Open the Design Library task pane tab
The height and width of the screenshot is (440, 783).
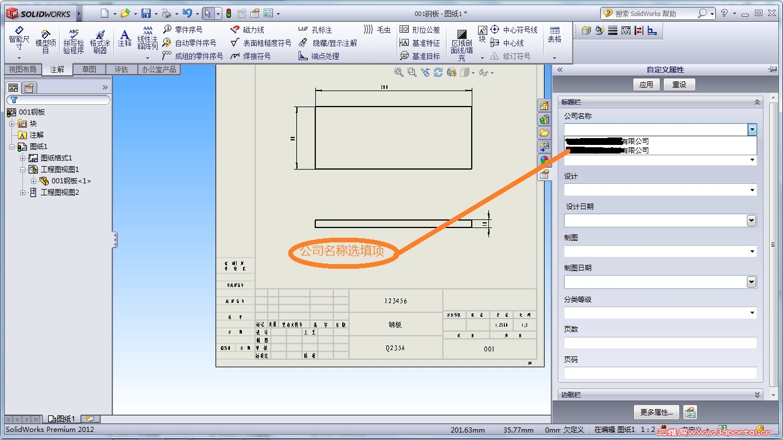[544, 119]
